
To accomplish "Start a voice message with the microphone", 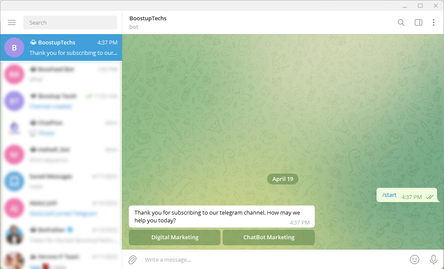I will pos(433,260).
